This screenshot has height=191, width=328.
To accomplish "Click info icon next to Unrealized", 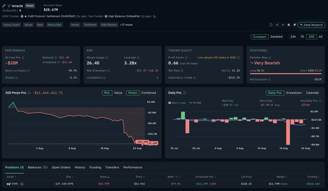I will tap(58, 62).
